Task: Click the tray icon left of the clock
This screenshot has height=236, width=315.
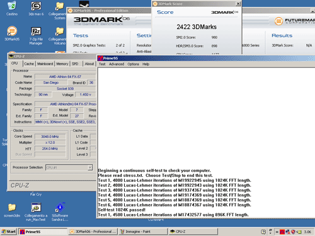Action: (299, 232)
